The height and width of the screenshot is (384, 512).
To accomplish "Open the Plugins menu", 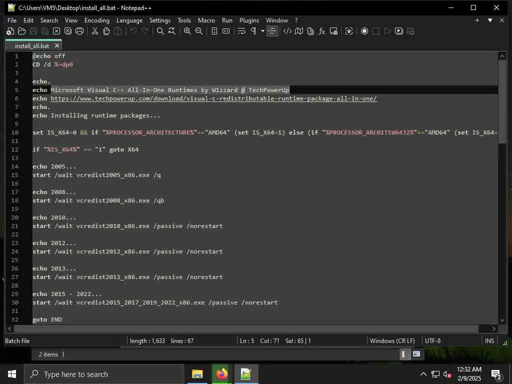I will [249, 20].
